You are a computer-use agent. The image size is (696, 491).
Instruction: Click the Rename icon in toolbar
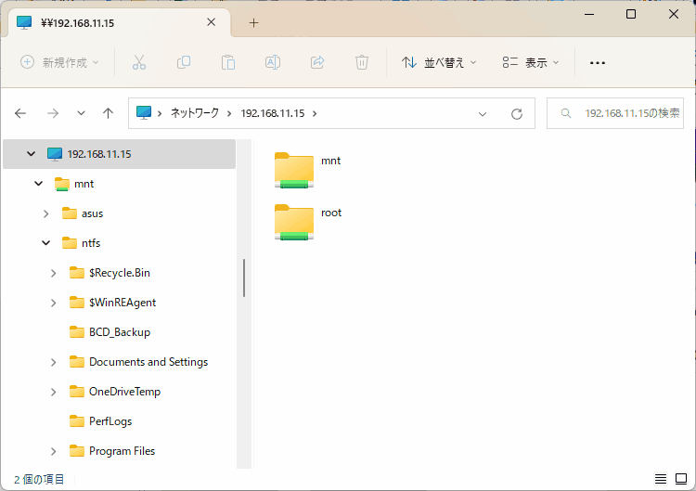[273, 62]
